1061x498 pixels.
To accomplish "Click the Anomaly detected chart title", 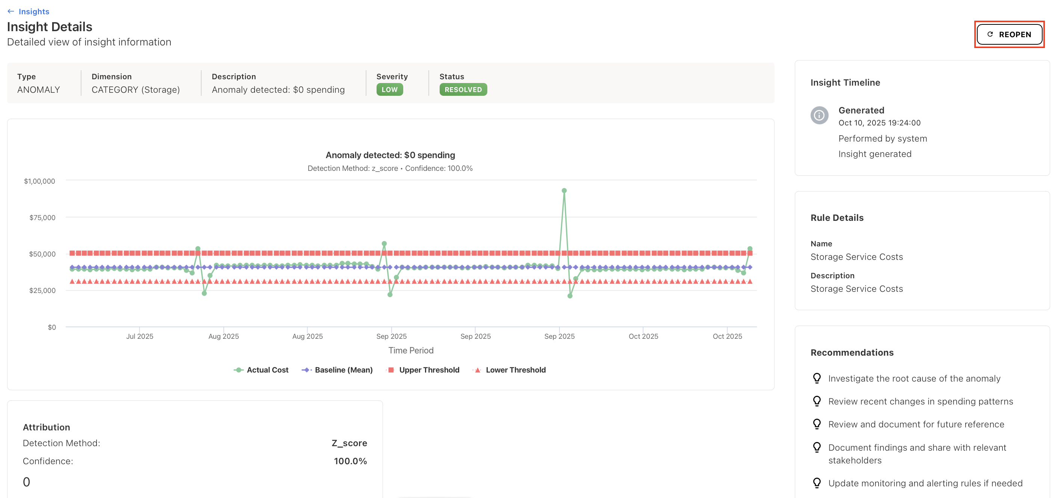I will pyautogui.click(x=390, y=155).
